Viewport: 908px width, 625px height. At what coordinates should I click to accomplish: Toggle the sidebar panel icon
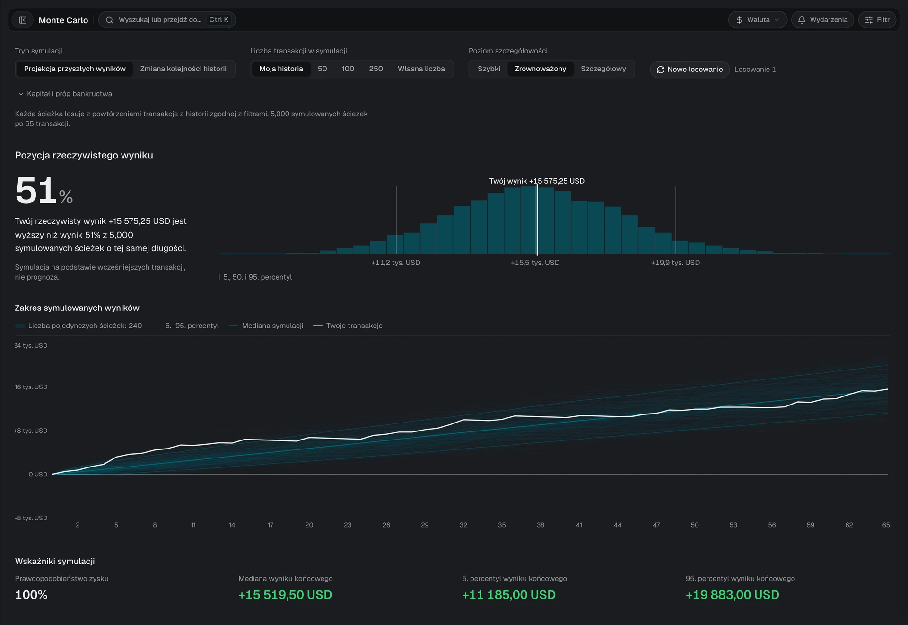pyautogui.click(x=23, y=20)
